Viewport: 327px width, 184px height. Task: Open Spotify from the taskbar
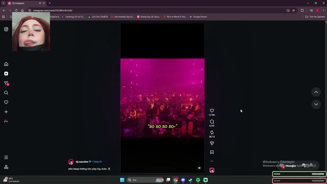198,180
